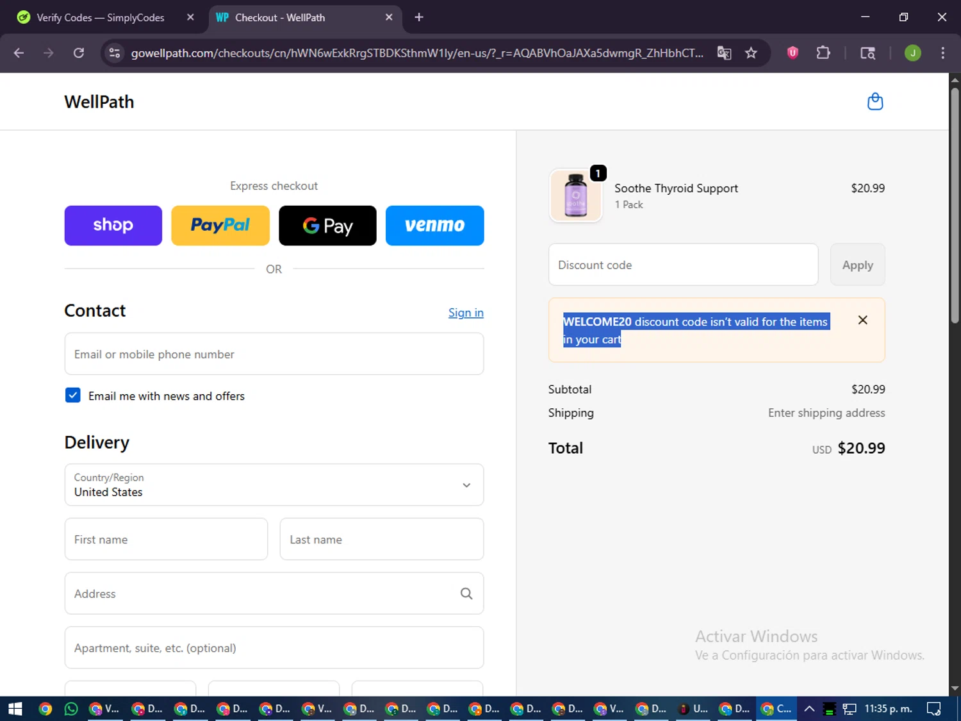Image resolution: width=961 pixels, height=721 pixels.
Task: Open a new browser tab
Action: [419, 17]
